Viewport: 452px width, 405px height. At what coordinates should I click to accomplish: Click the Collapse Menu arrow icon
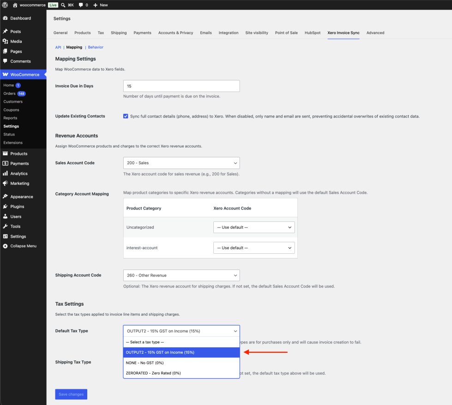click(5, 246)
